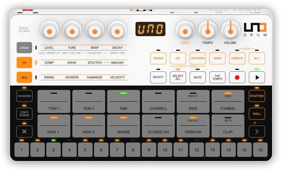Toggle the MUTE button
Viewport: 282px width, 171px height.
coord(198,77)
